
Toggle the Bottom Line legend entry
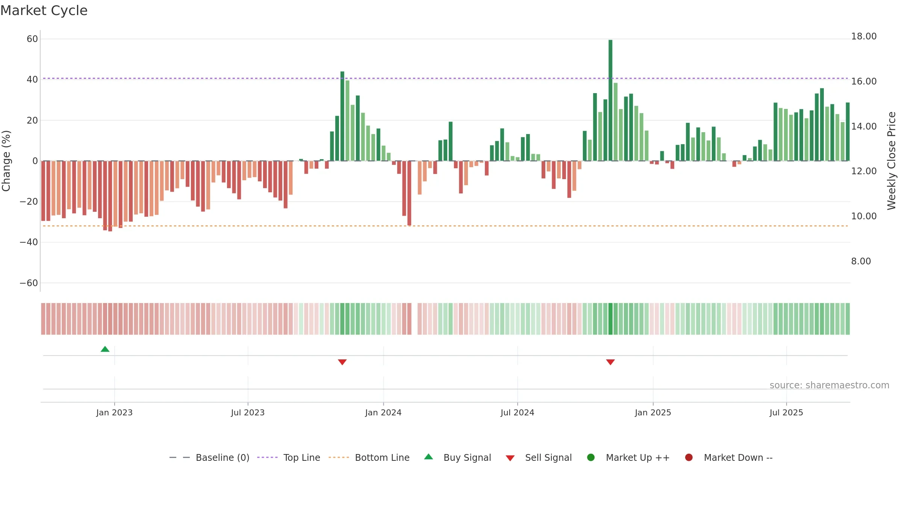tap(369, 457)
